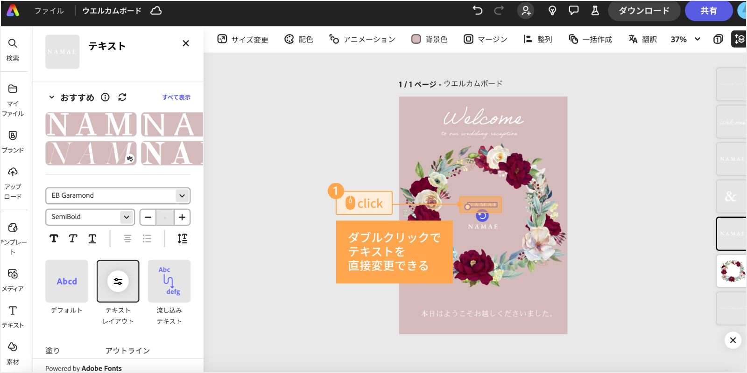Open the lightbulb tips icon
The width and height of the screenshot is (747, 373).
click(552, 11)
